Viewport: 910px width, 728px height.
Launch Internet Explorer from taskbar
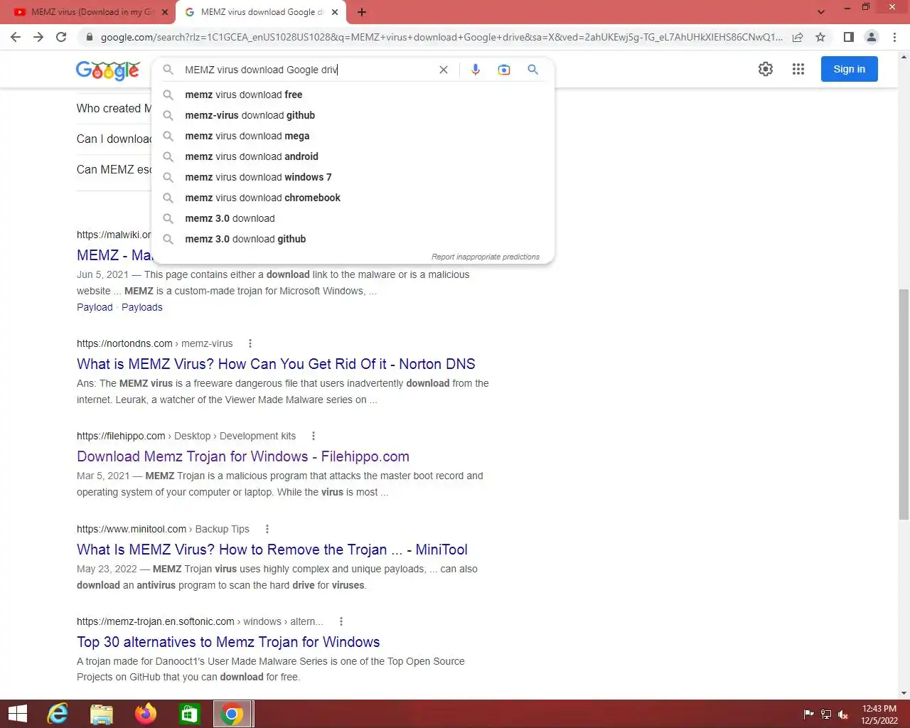pos(58,714)
